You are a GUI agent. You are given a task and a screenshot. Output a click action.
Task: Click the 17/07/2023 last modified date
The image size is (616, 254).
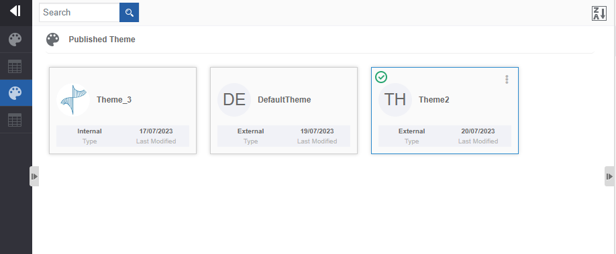coord(156,131)
